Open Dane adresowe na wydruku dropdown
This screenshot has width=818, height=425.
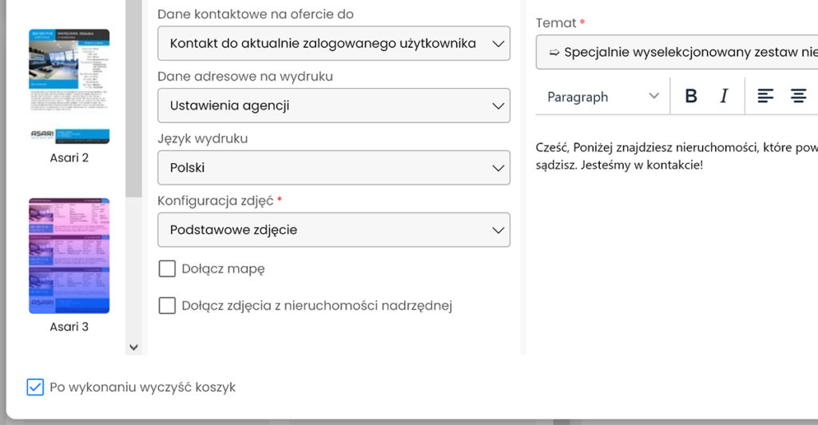click(x=334, y=105)
